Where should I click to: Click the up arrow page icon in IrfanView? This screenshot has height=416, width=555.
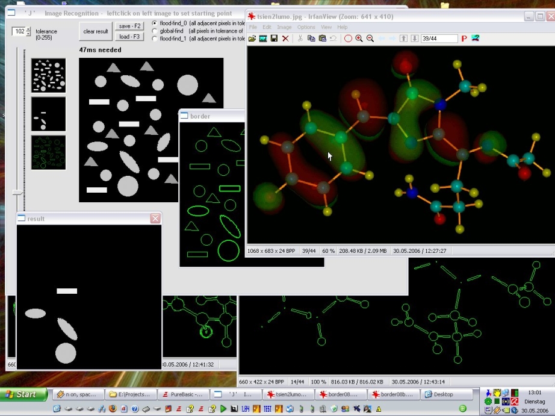(403, 39)
